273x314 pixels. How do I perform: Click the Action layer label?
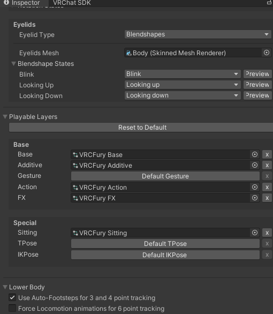pos(27,187)
